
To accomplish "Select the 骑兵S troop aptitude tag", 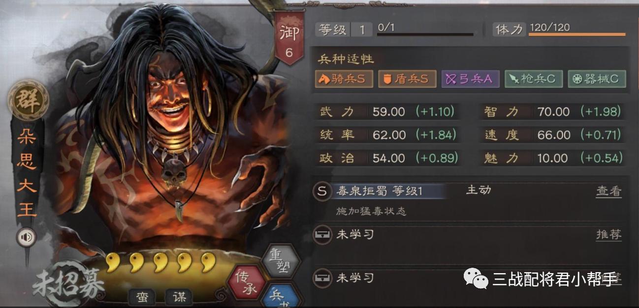I will tap(344, 79).
